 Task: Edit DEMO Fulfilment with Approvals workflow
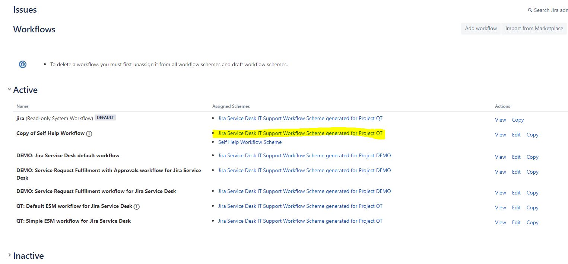(x=516, y=172)
